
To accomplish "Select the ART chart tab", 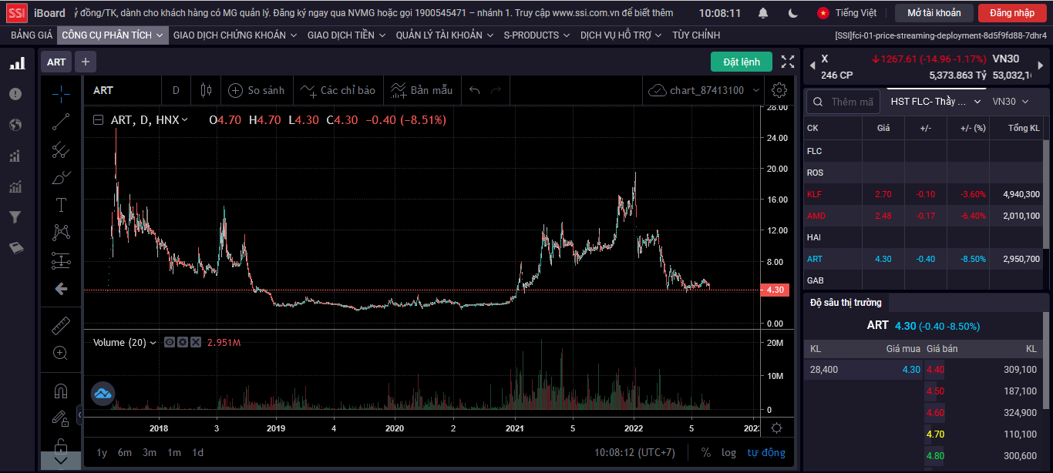I will tap(56, 62).
